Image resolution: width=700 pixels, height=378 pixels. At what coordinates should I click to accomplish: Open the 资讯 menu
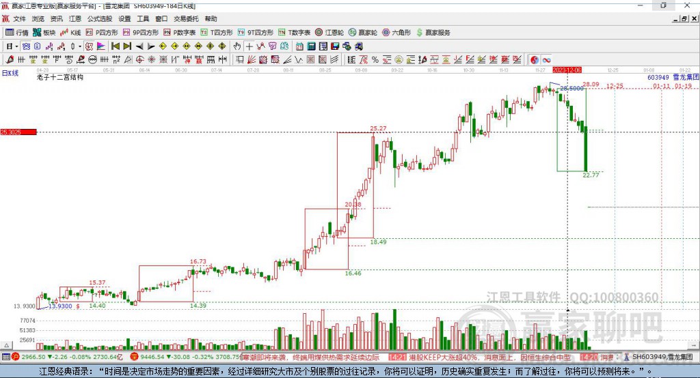point(56,18)
